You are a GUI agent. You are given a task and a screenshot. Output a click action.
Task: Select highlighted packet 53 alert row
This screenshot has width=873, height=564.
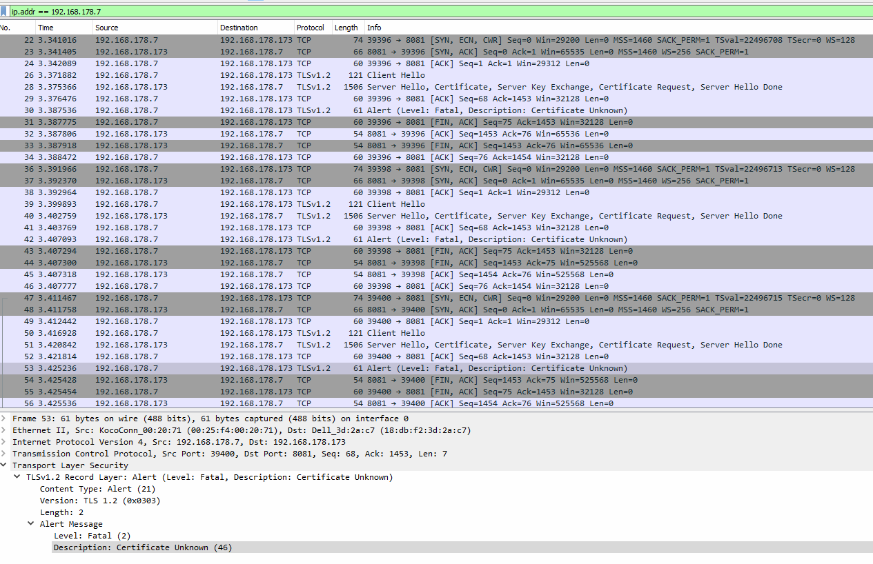tap(436, 368)
